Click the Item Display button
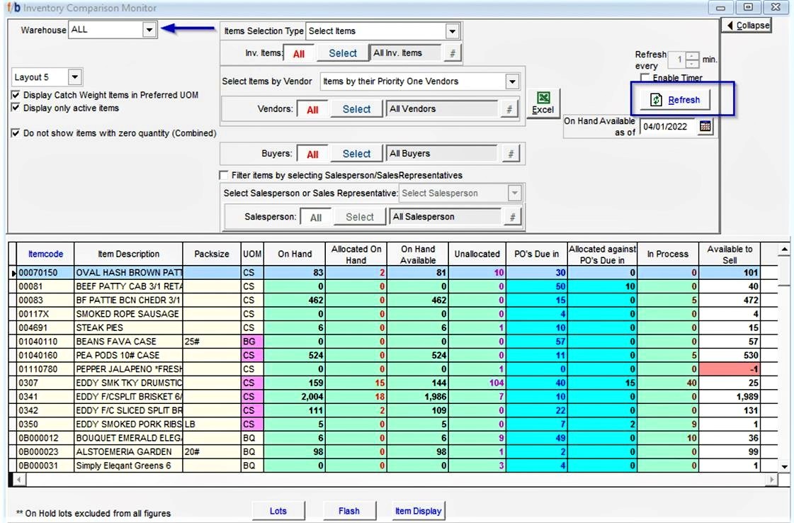Image resolution: width=794 pixels, height=523 pixels. click(418, 510)
